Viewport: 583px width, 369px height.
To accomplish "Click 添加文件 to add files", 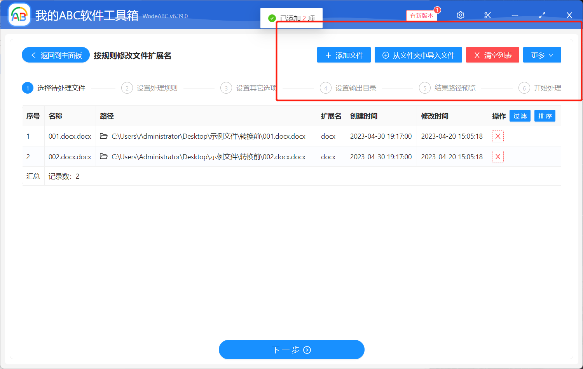I will pyautogui.click(x=344, y=55).
